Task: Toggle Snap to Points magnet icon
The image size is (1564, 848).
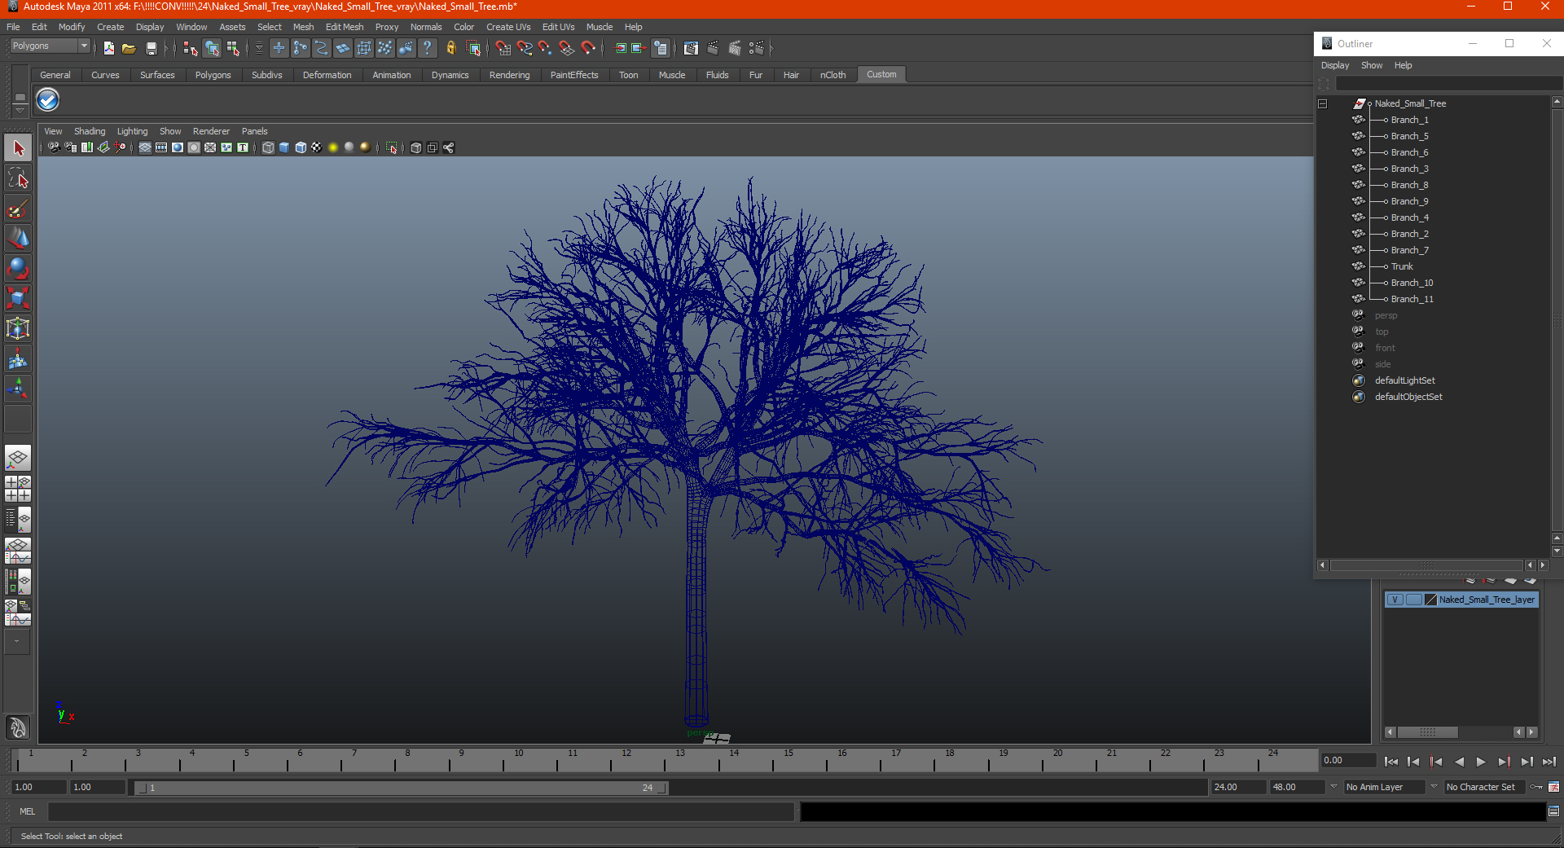Action: [x=546, y=48]
